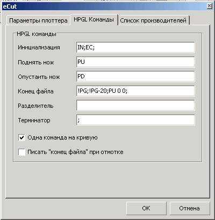Select the HPGL Команды tab

pos(94,19)
